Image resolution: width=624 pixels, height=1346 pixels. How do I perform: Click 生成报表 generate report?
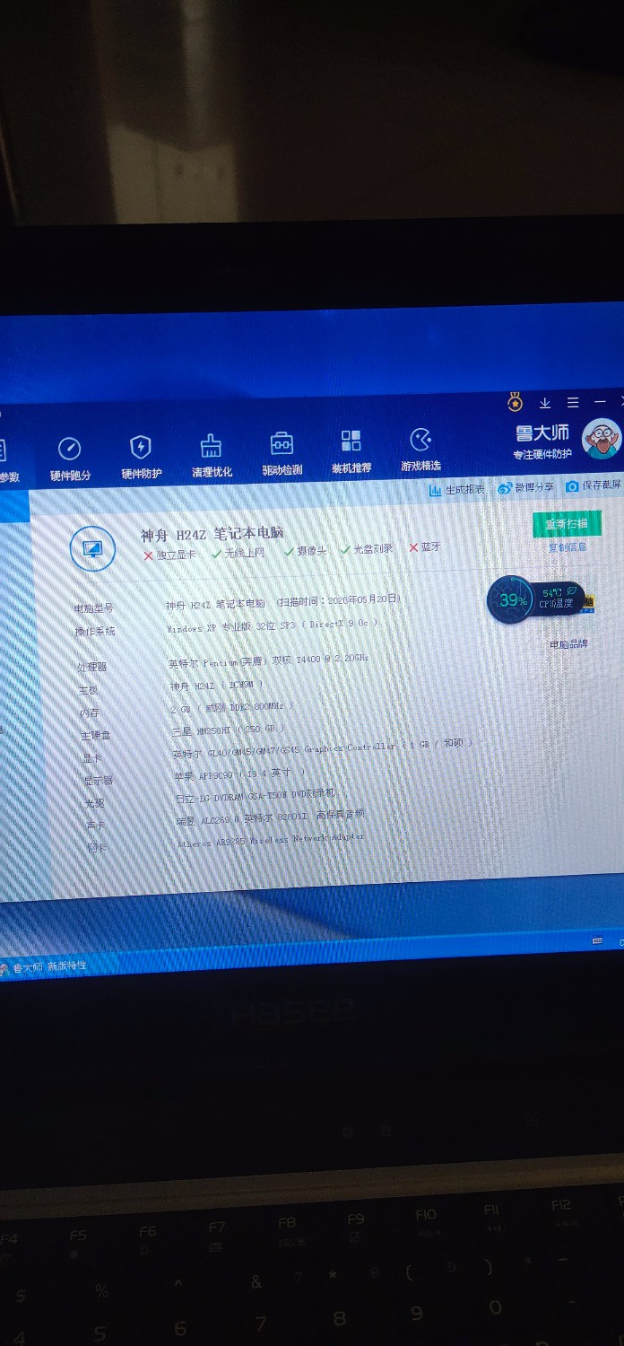coord(456,490)
